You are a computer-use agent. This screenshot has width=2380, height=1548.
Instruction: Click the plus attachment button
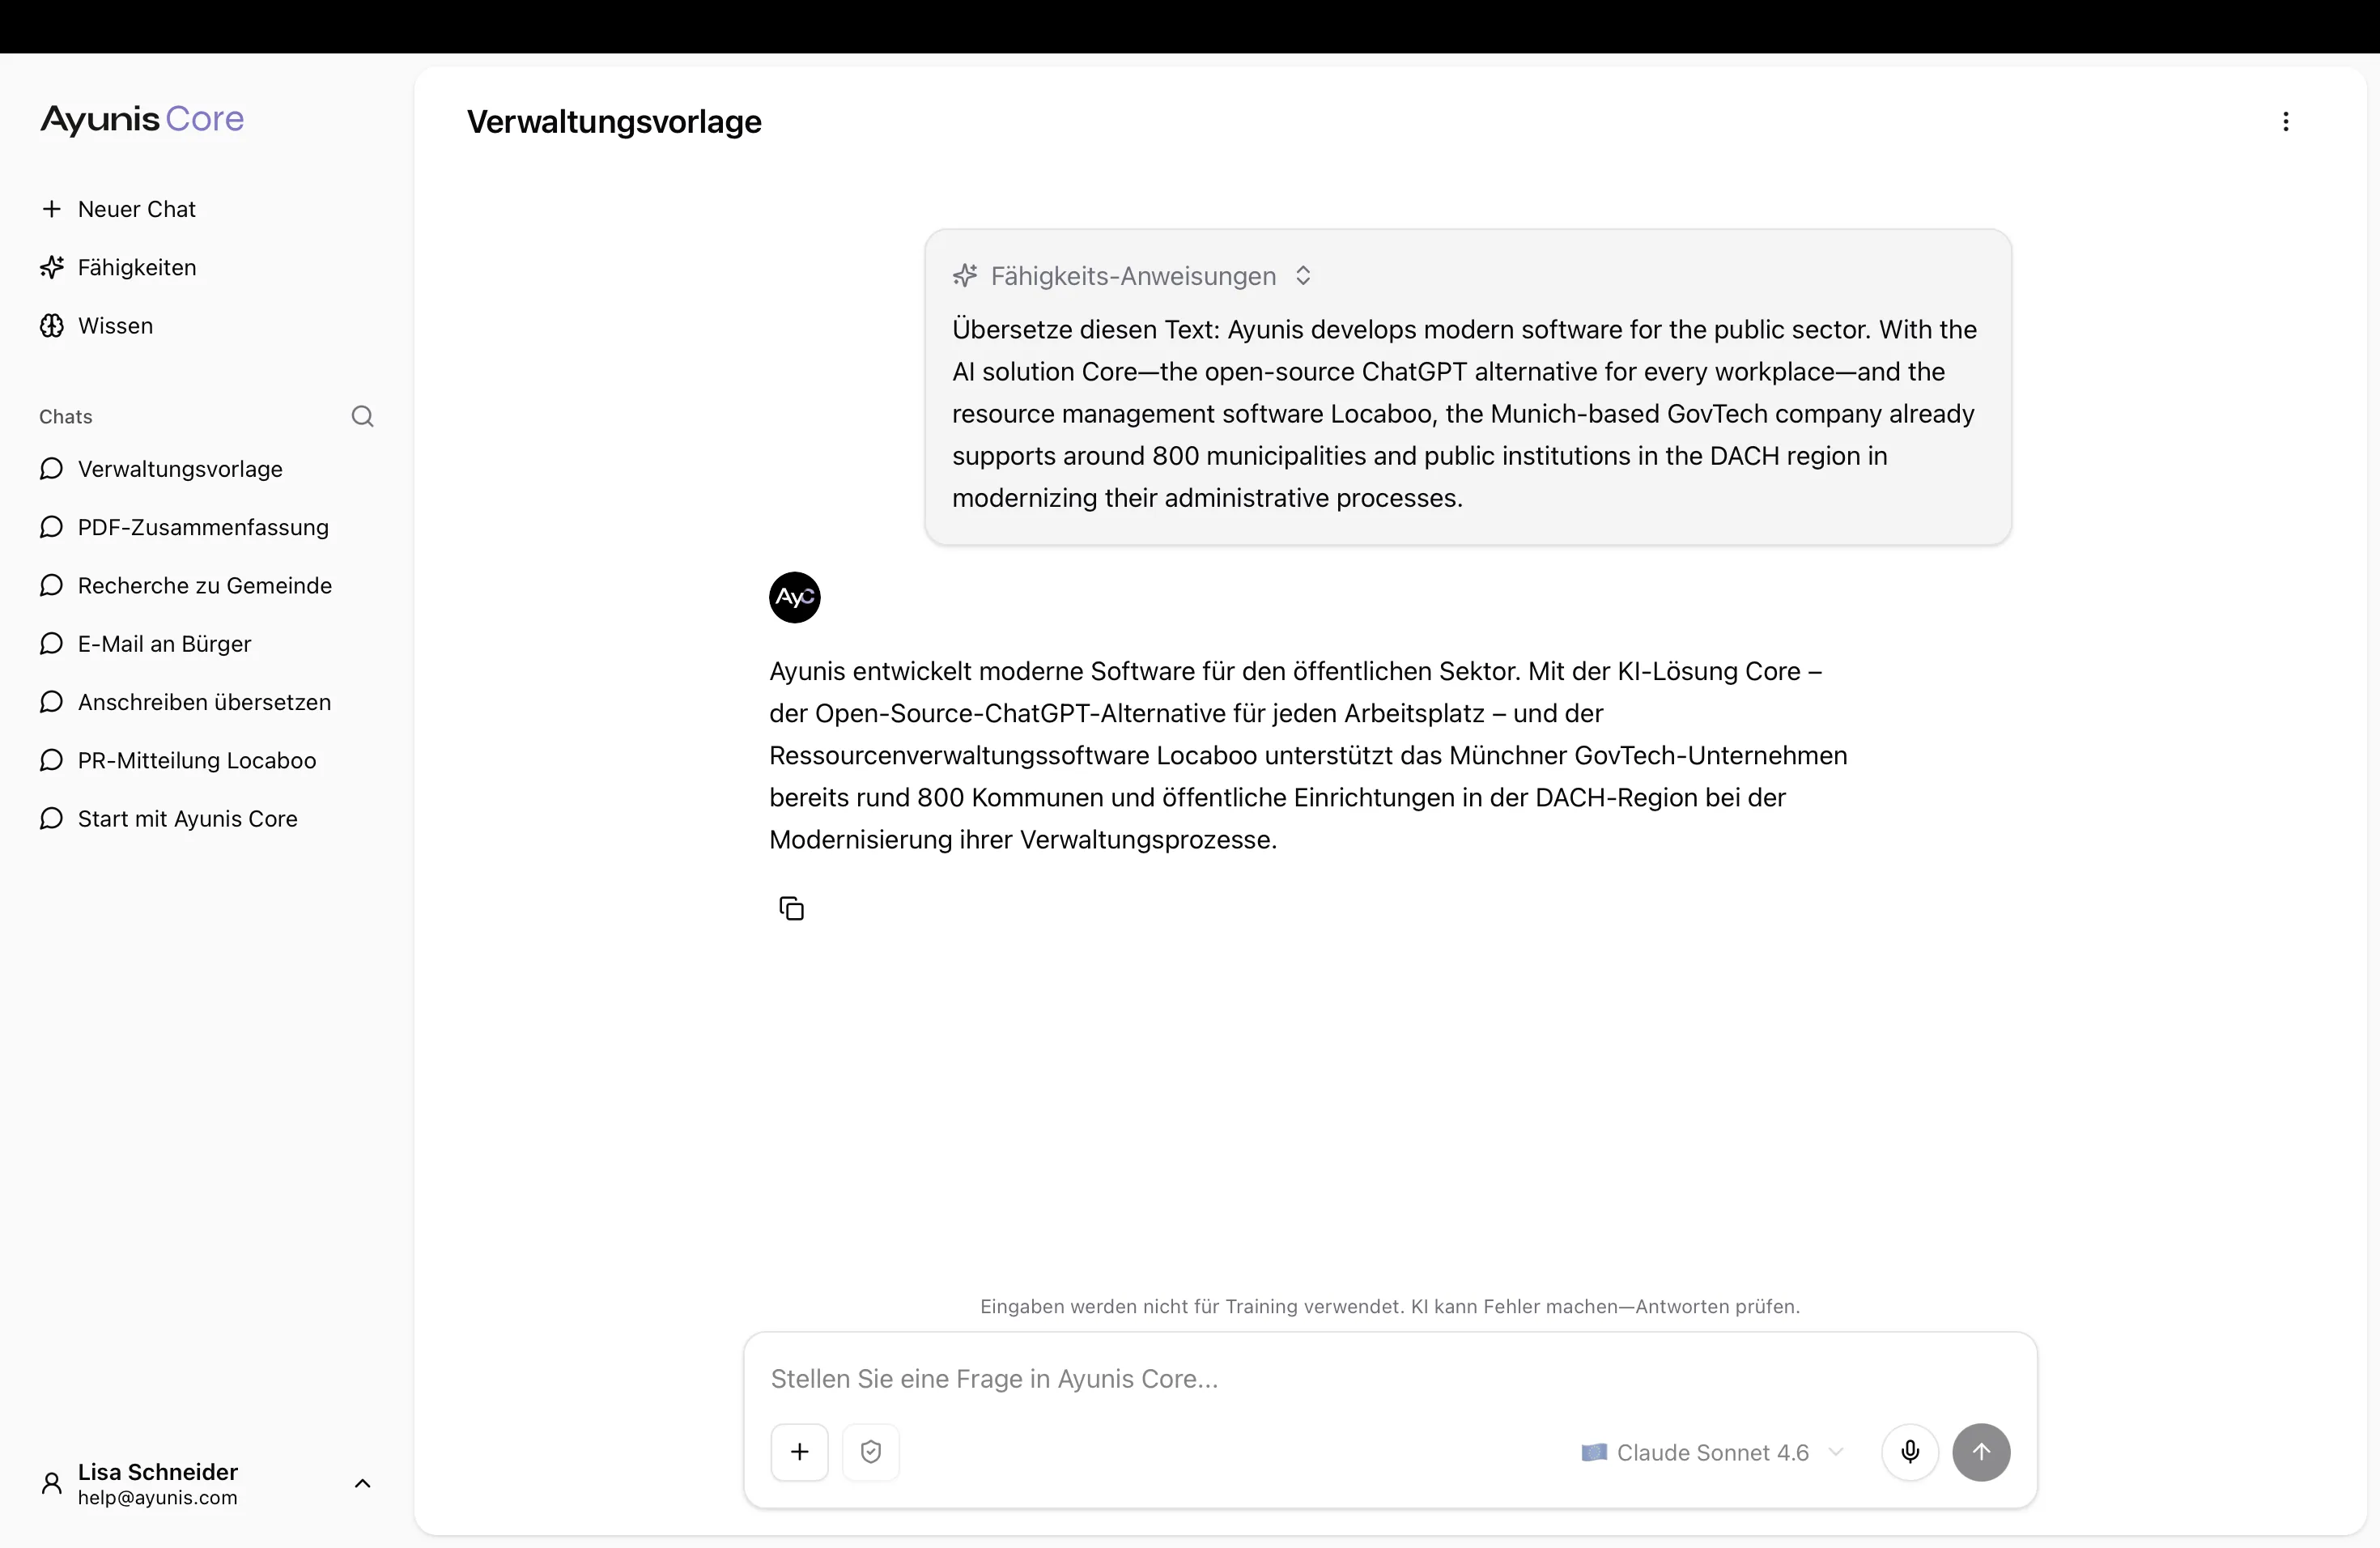[799, 1451]
